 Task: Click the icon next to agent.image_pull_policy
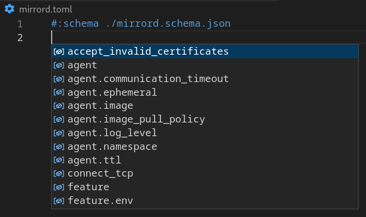tap(59, 119)
